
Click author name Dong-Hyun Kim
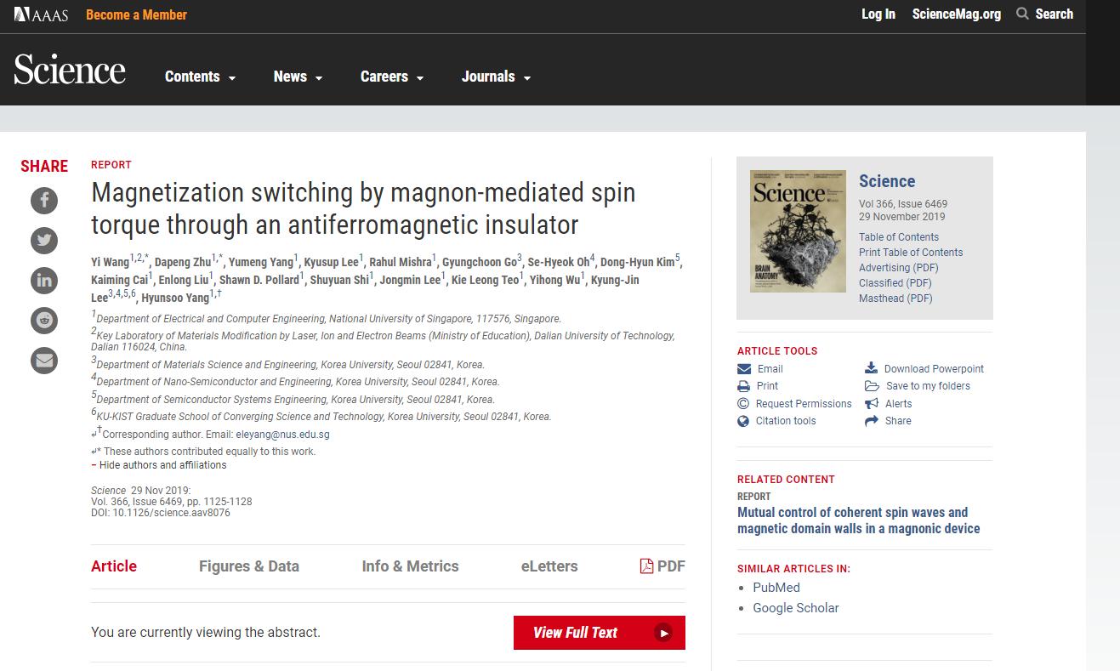[x=638, y=263]
